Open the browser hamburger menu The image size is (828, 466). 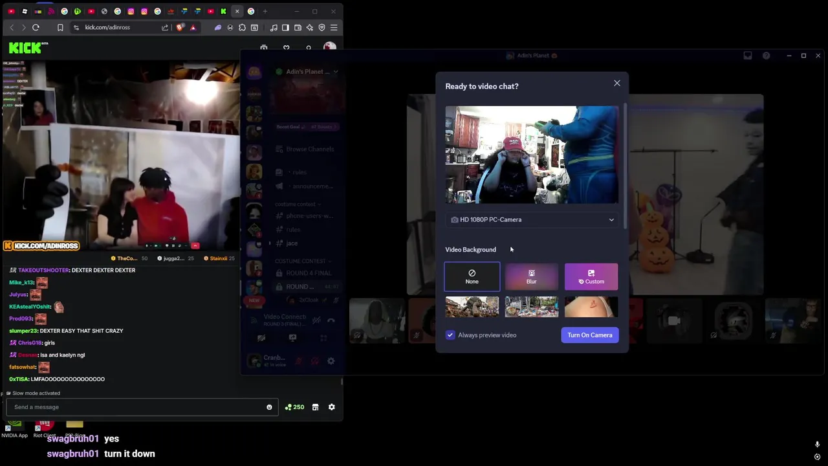[x=334, y=27]
